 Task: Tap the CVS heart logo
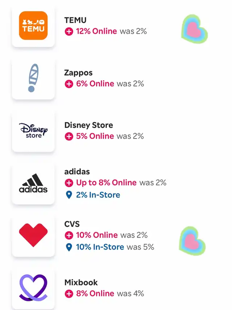(33, 235)
